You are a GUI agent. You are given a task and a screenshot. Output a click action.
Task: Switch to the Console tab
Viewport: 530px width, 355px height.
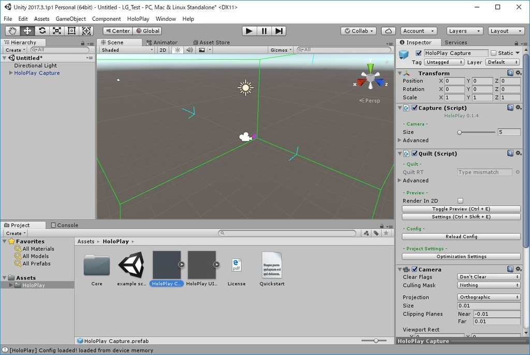[65, 225]
